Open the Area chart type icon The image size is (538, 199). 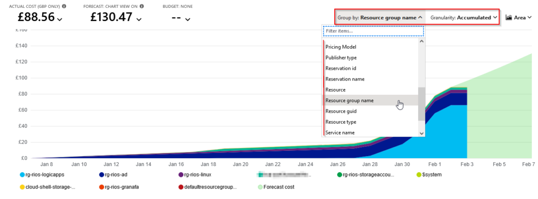pyautogui.click(x=509, y=17)
